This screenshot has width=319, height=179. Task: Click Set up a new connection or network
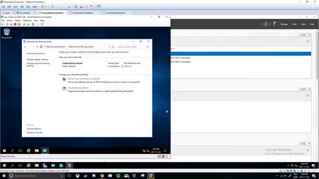pos(84,79)
